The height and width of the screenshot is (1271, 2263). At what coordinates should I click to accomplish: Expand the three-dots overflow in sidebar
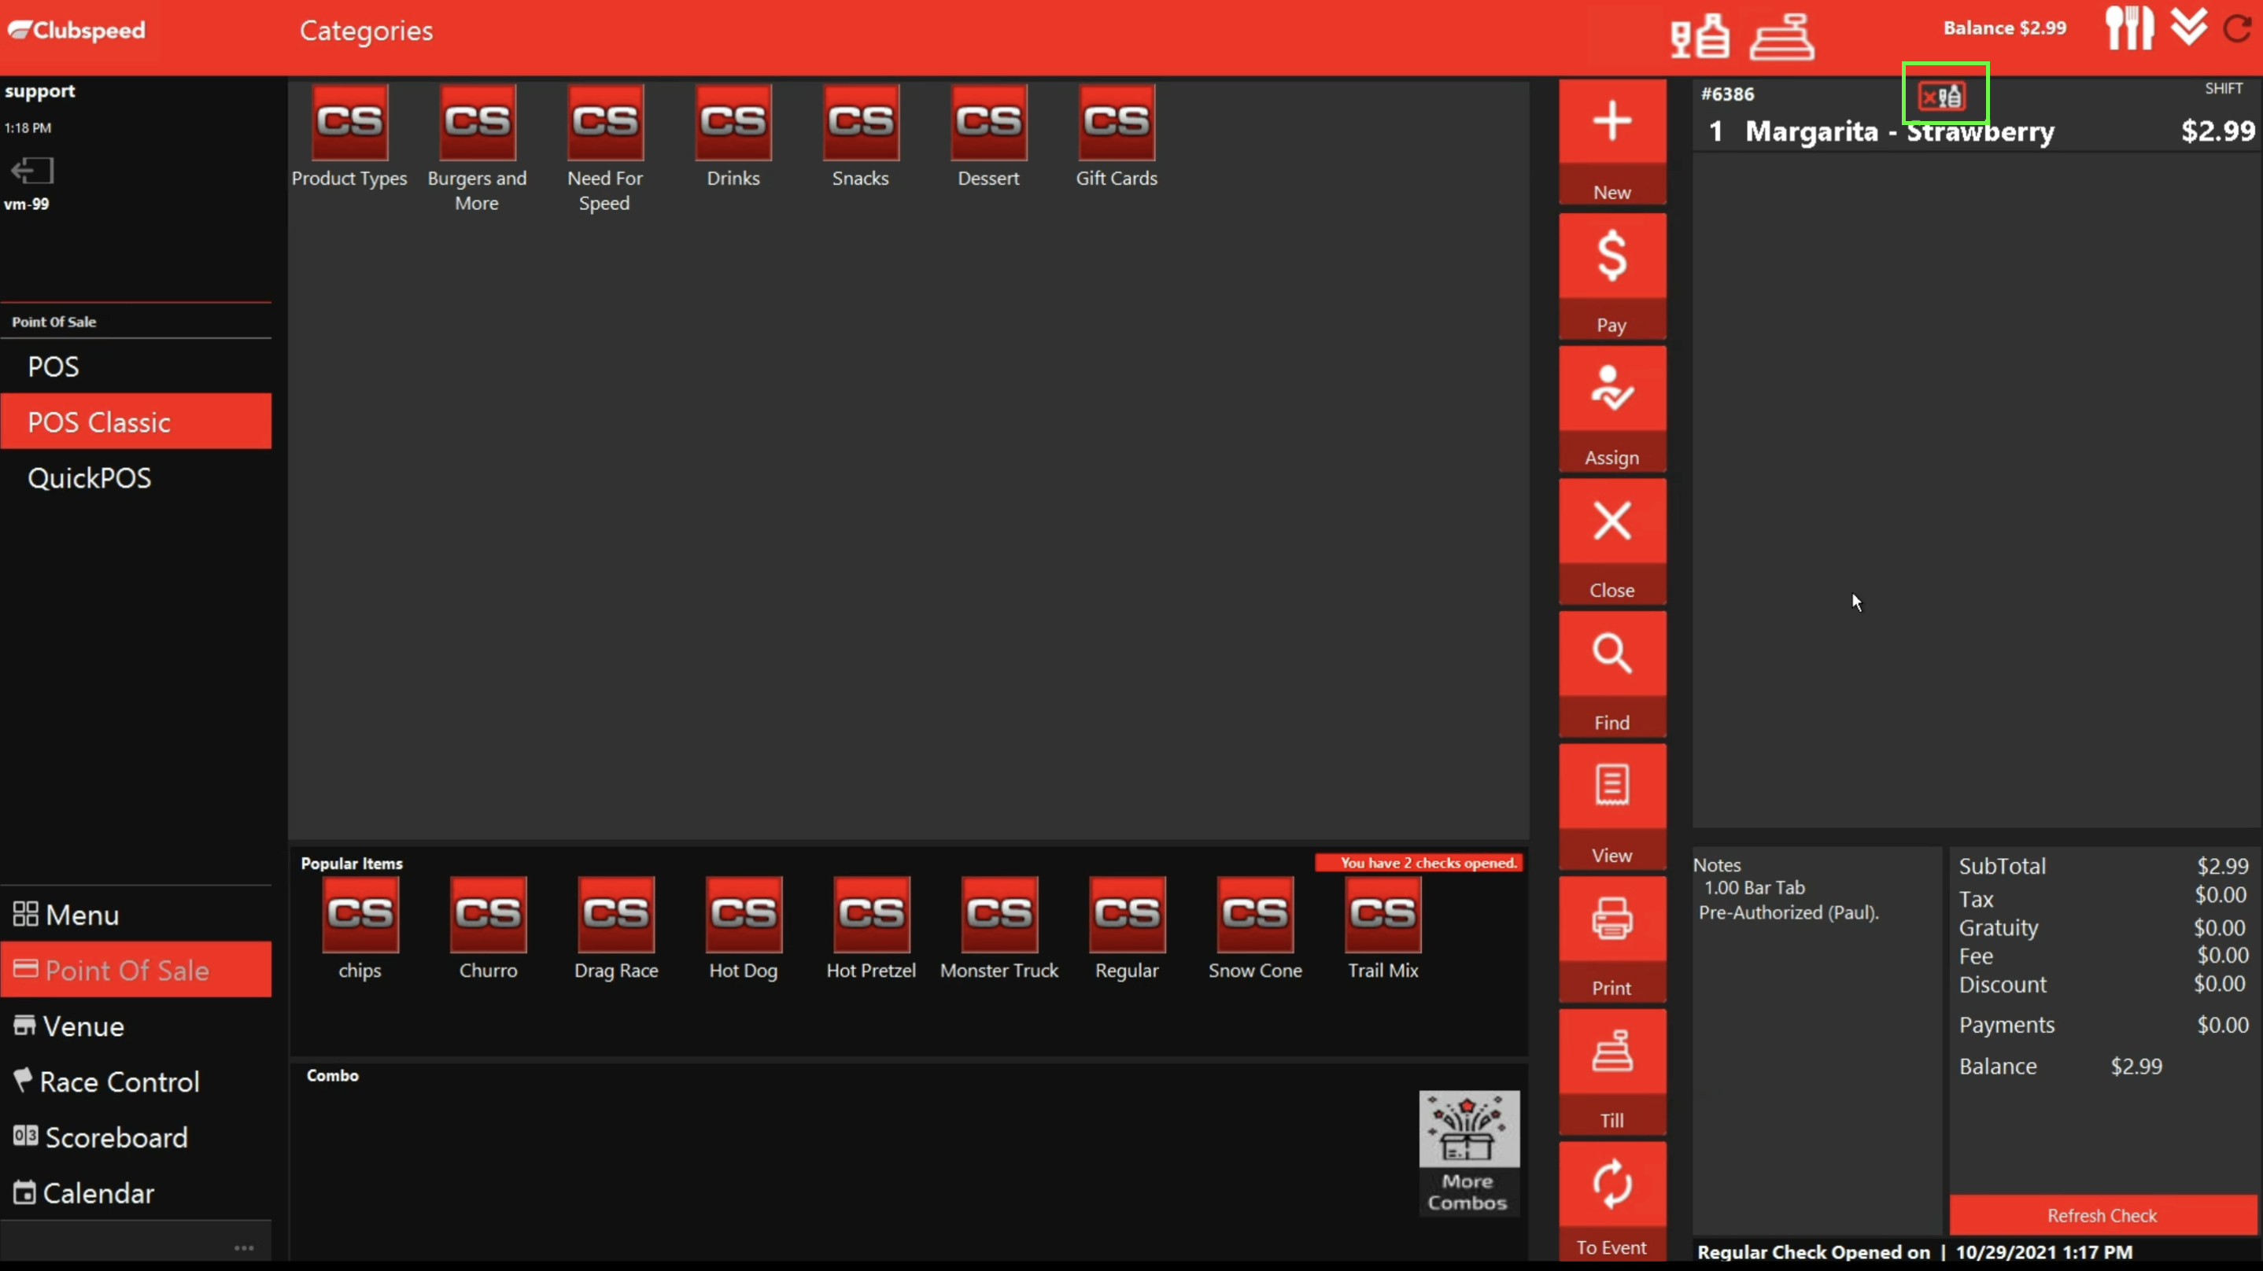coord(244,1247)
